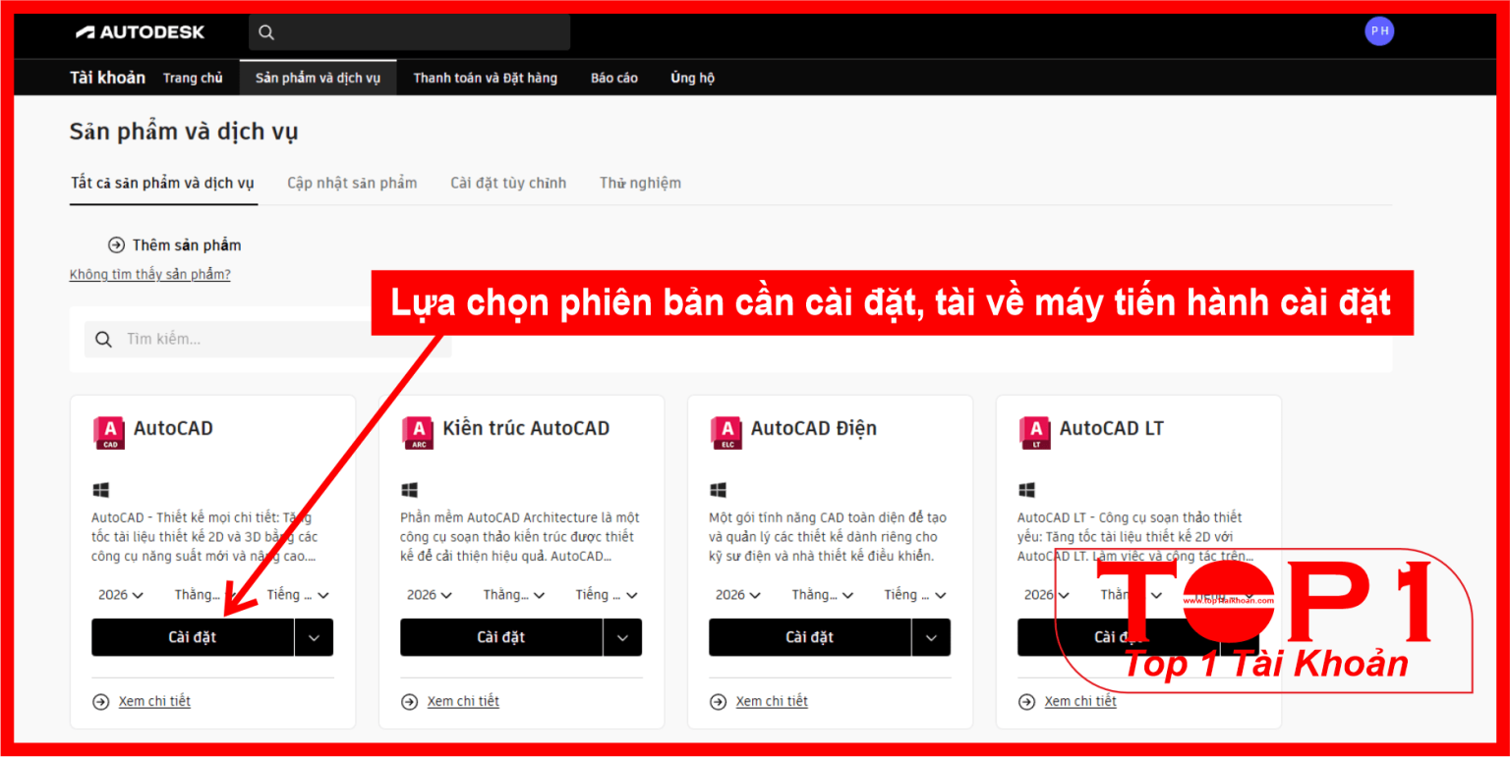Image resolution: width=1510 pixels, height=757 pixels.
Task: Open Xem chi tiết for Kiến trúc AutoCAD
Action: click(462, 701)
